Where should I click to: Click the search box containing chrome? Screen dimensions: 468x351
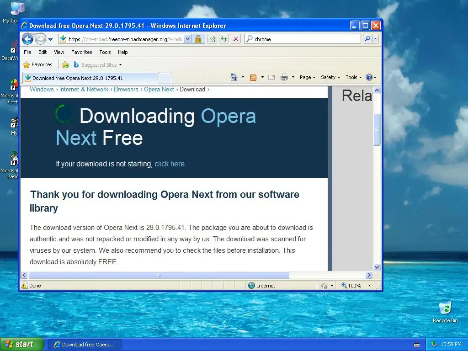pos(303,39)
